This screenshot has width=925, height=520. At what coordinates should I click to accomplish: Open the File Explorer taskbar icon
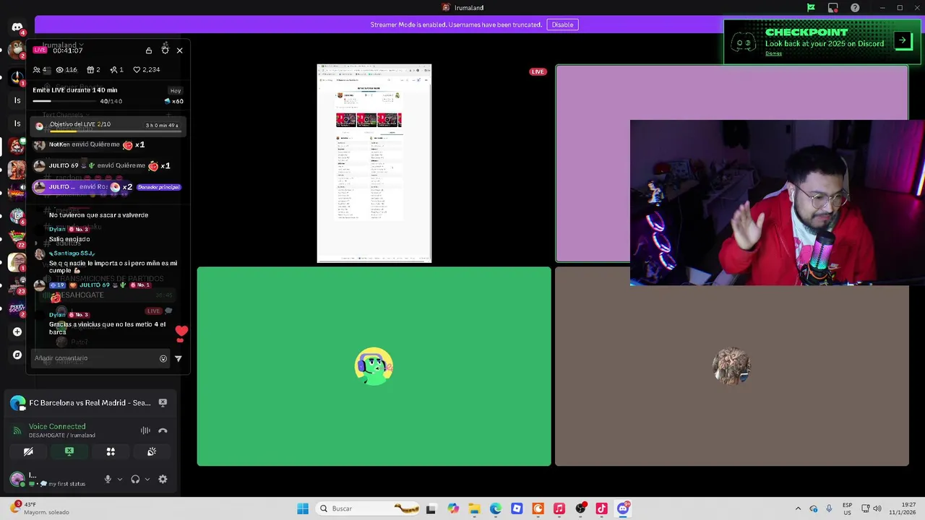pyautogui.click(x=474, y=508)
